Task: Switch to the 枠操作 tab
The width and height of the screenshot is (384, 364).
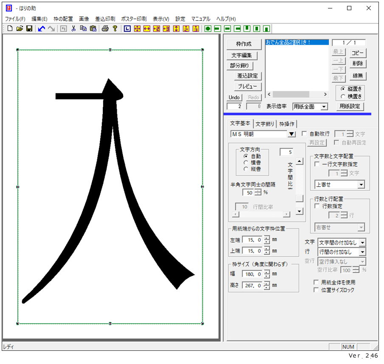Action: 287,124
